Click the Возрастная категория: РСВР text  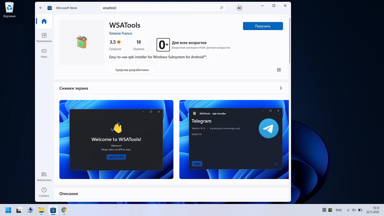201,48
